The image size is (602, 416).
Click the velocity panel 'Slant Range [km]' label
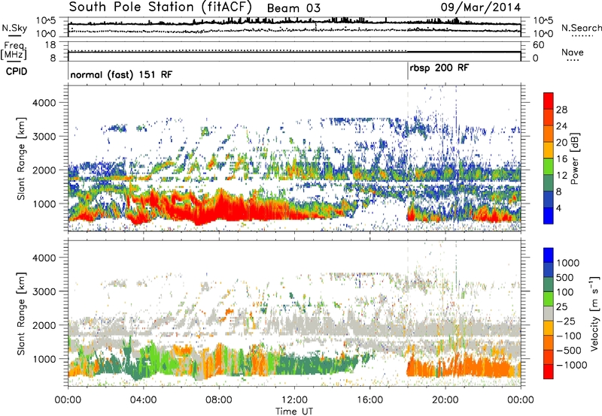click(x=21, y=313)
